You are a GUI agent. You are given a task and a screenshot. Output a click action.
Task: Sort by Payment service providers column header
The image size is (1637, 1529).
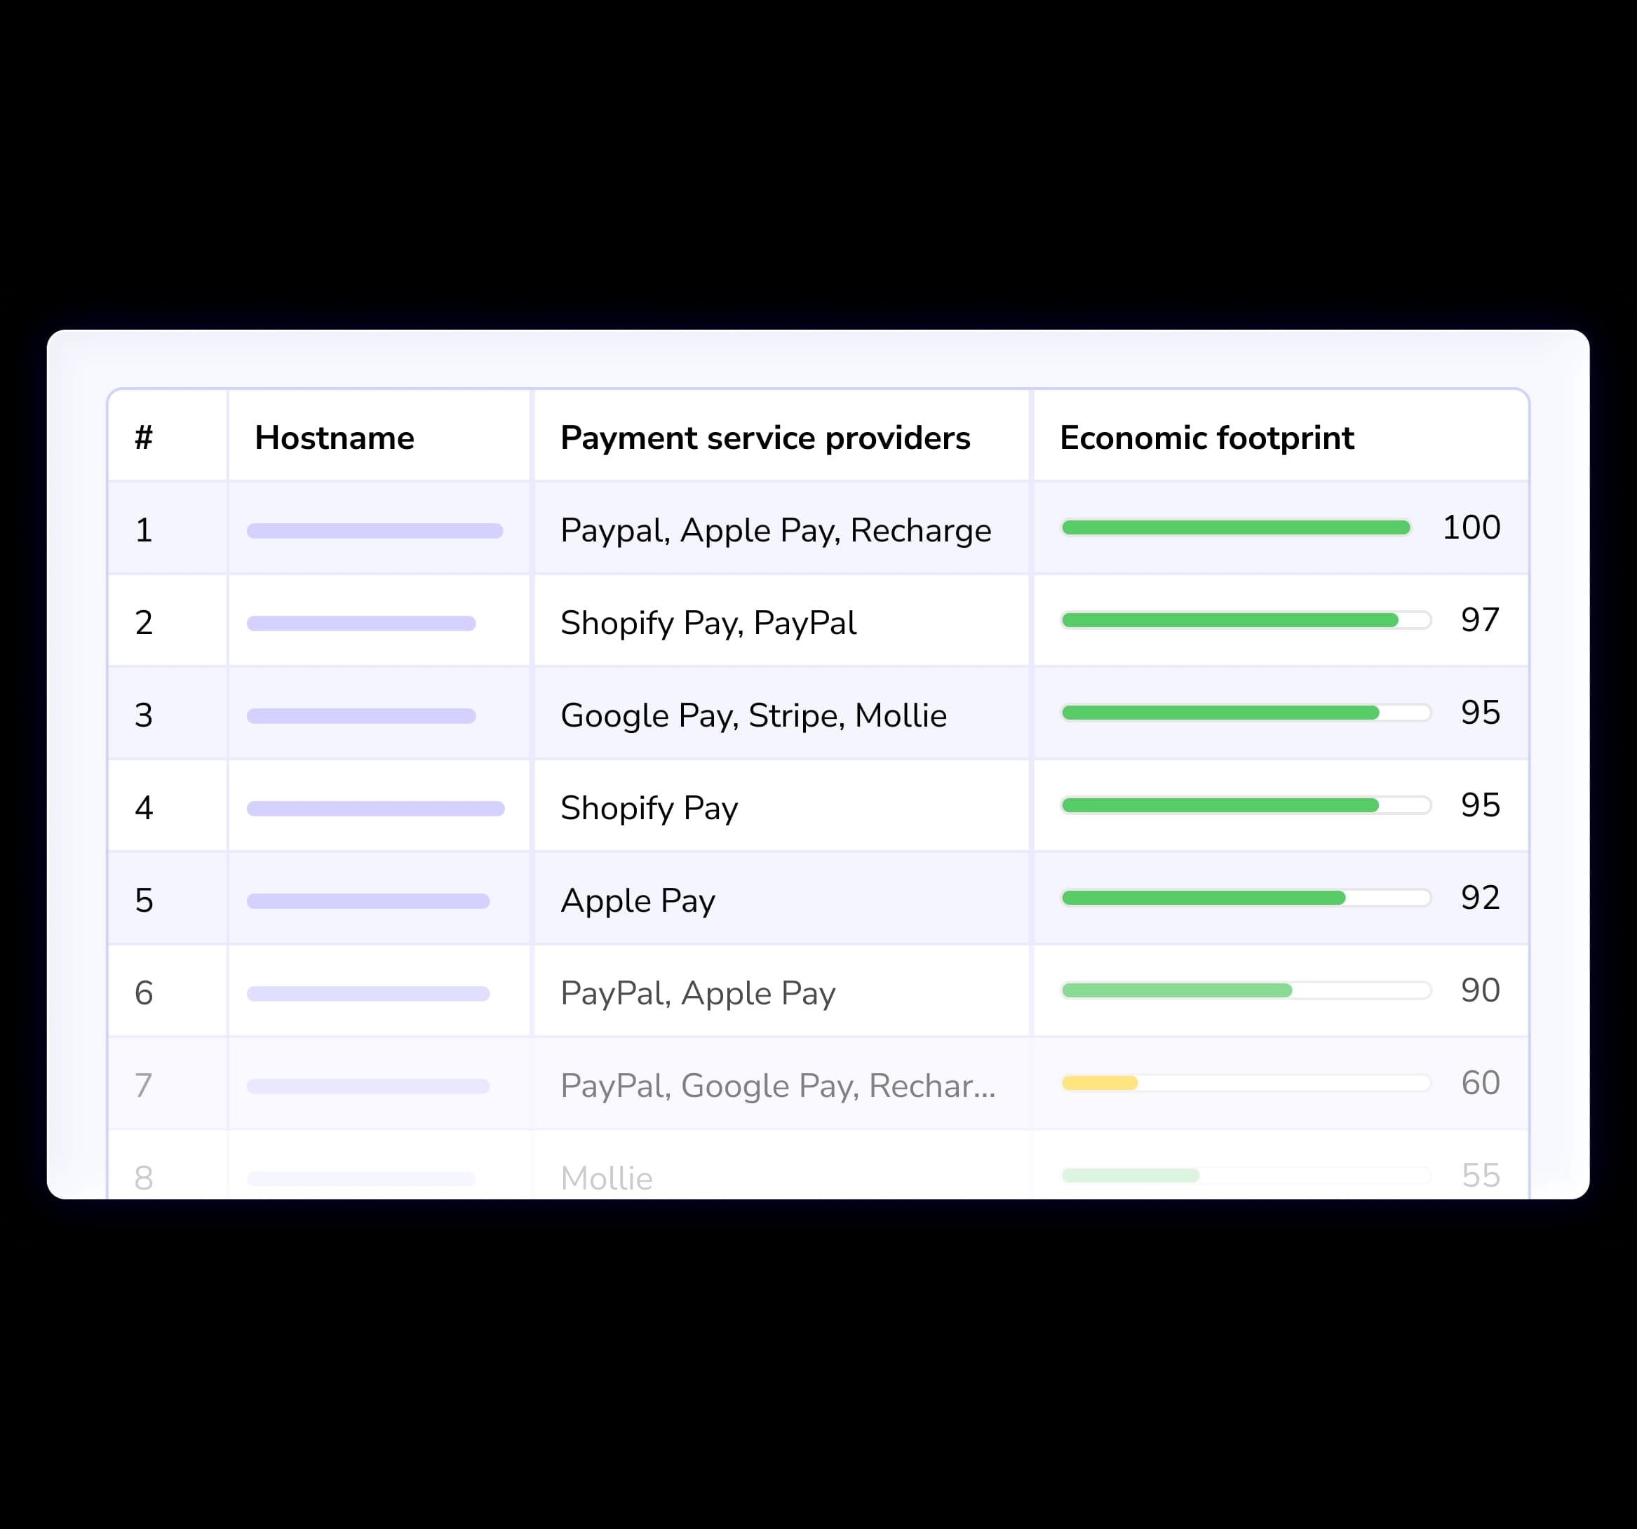pyautogui.click(x=765, y=438)
